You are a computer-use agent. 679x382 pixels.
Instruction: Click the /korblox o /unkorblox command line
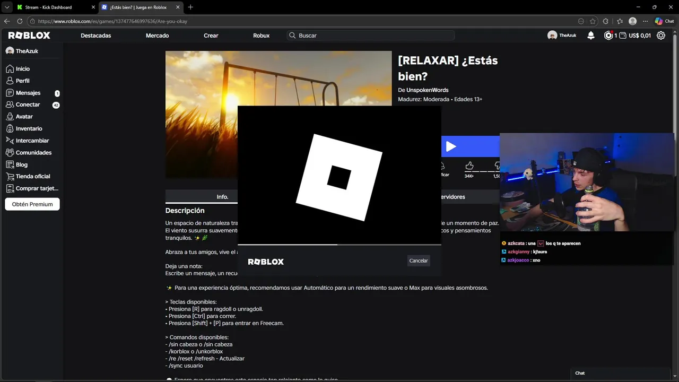194,351
